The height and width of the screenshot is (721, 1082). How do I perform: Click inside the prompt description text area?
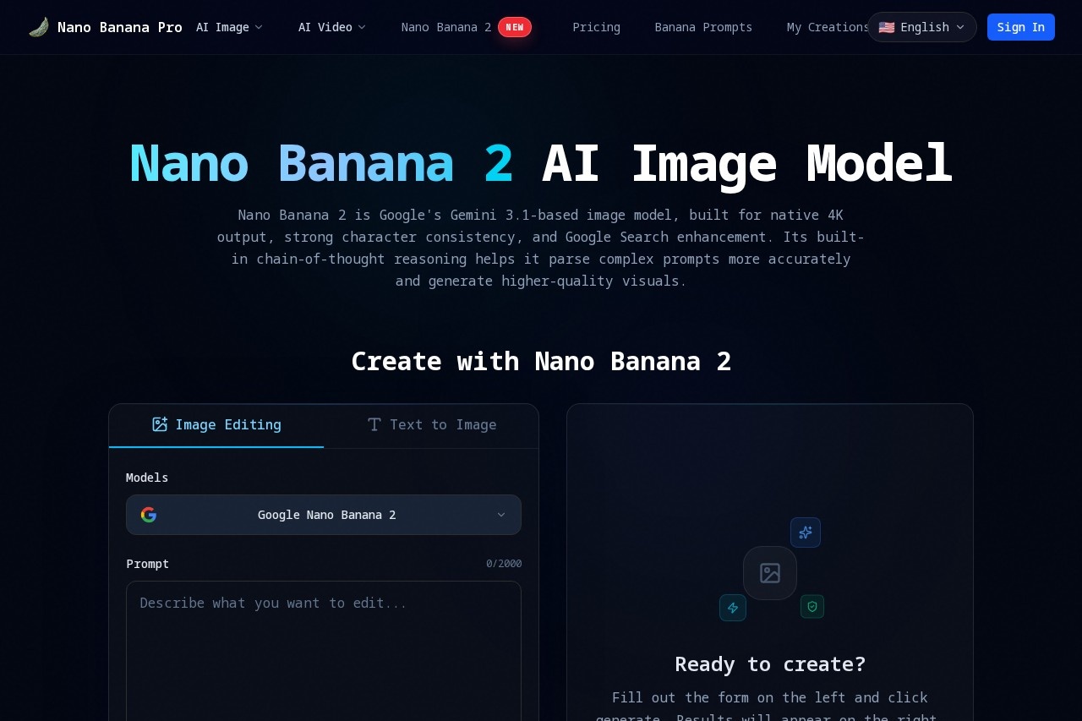point(324,642)
